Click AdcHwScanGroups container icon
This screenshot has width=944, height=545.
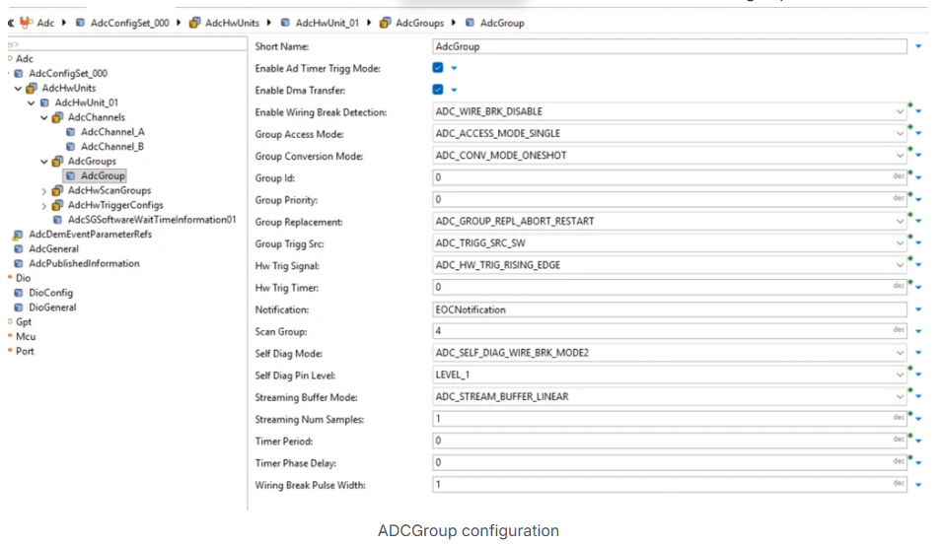pos(57,190)
